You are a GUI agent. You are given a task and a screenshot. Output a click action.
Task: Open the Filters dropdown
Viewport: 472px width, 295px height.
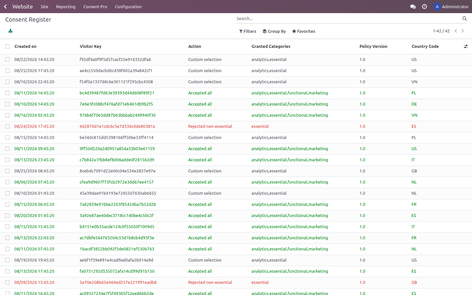coord(248,31)
